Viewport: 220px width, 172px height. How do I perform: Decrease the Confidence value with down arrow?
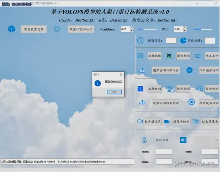click(x=131, y=31)
